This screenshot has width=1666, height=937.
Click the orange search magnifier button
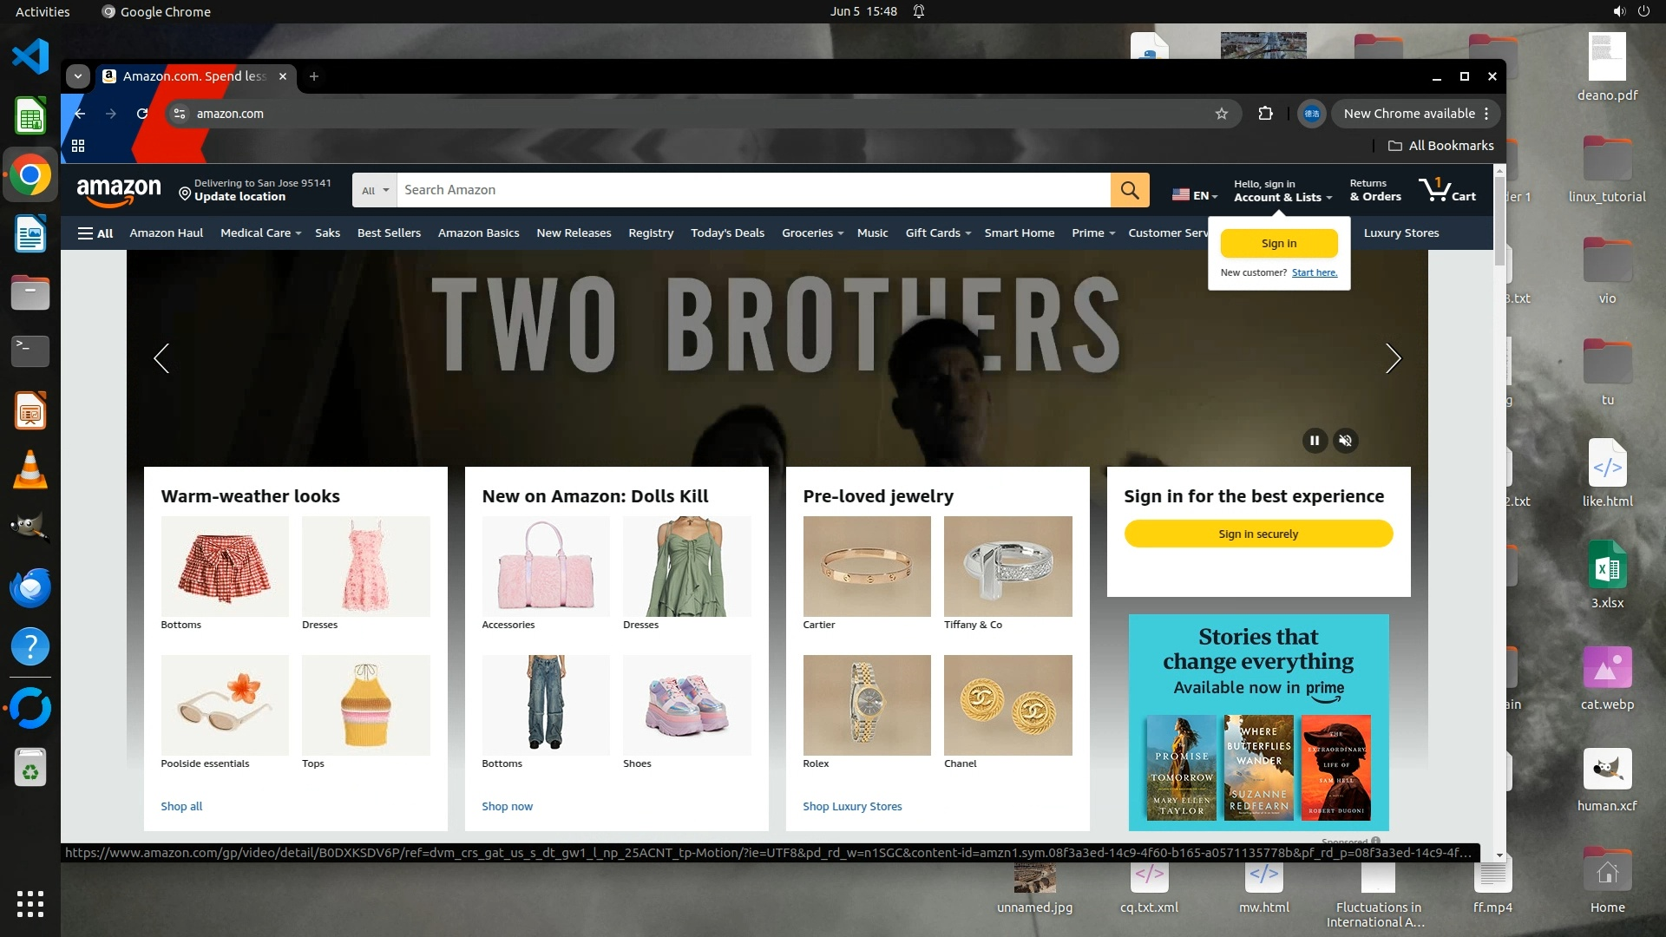[1129, 190]
